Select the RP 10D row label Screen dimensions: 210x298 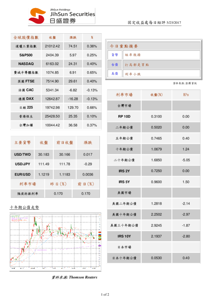124,116
